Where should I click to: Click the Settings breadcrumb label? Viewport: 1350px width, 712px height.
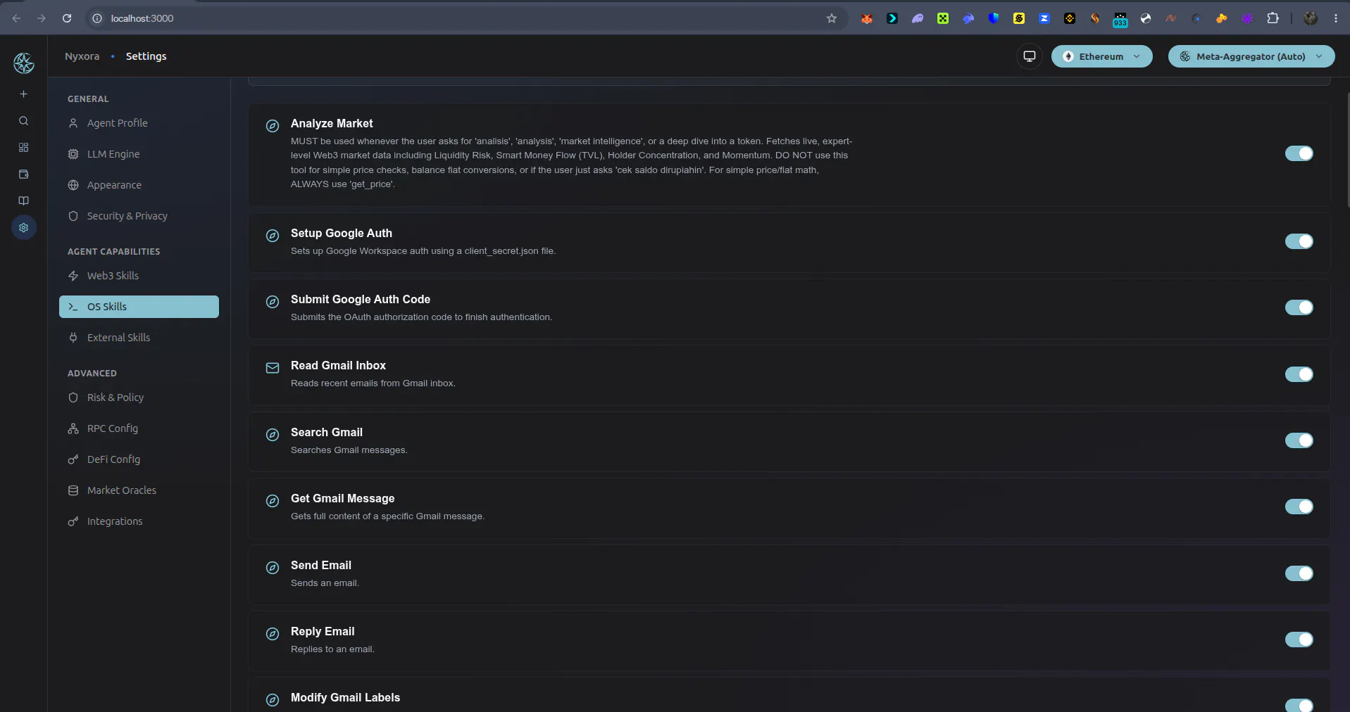(146, 56)
